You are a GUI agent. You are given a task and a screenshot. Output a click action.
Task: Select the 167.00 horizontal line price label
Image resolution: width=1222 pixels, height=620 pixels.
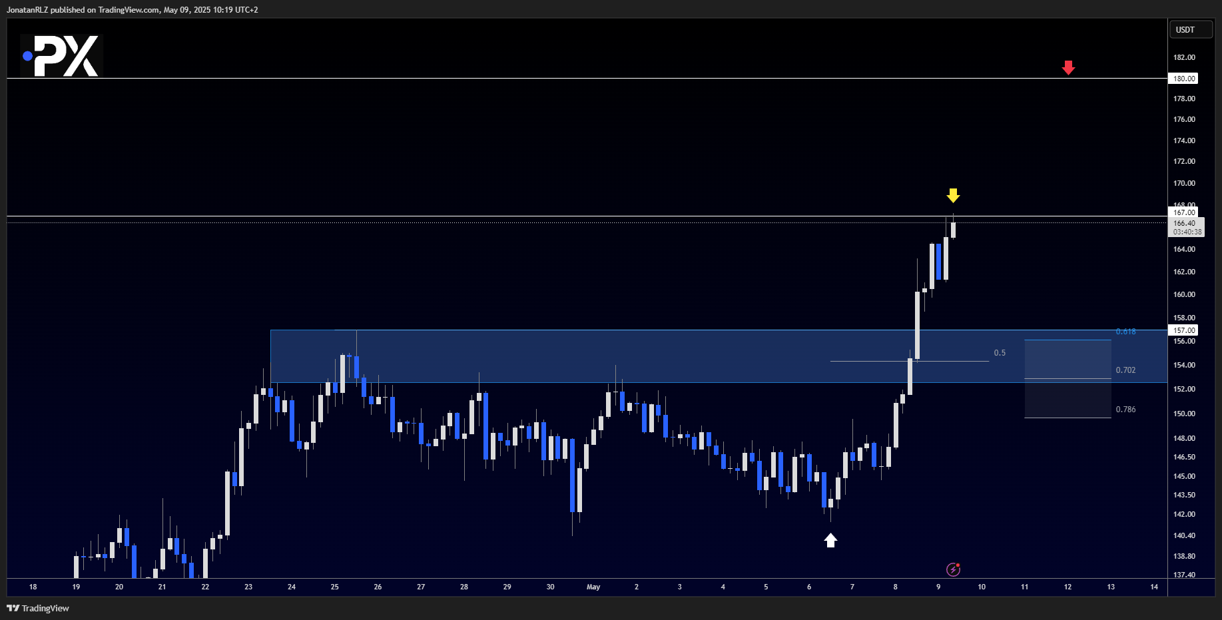point(1183,213)
